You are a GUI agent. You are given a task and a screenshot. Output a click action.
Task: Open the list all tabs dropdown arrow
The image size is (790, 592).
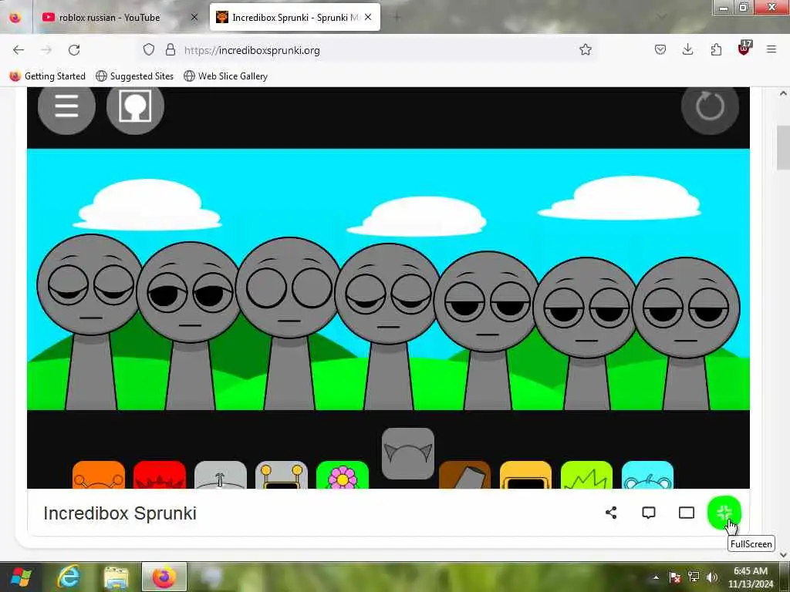[x=661, y=18]
